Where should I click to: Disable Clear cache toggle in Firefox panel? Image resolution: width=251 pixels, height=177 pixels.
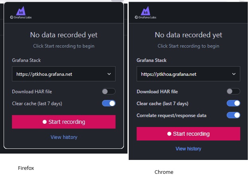point(108,104)
